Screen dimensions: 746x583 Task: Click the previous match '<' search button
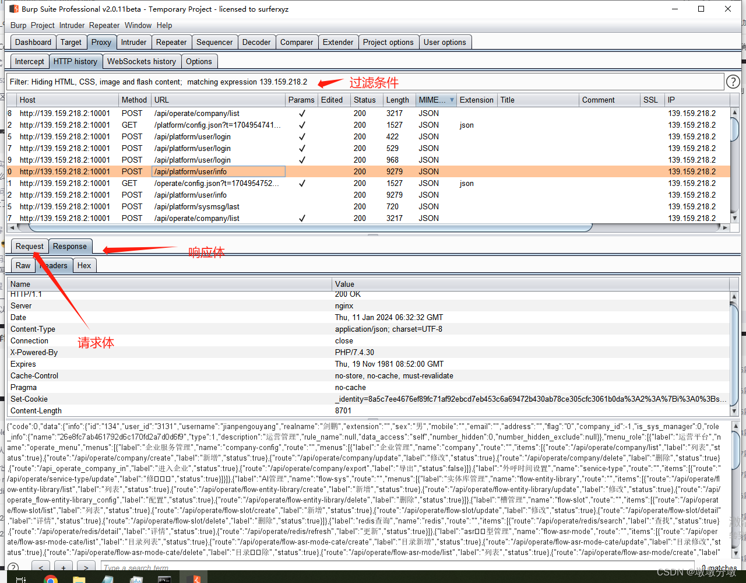41,567
